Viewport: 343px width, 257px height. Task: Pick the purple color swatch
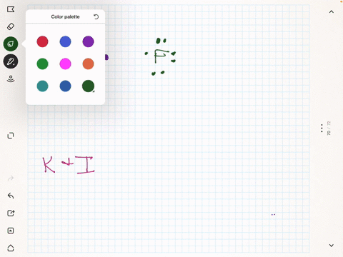[88, 41]
